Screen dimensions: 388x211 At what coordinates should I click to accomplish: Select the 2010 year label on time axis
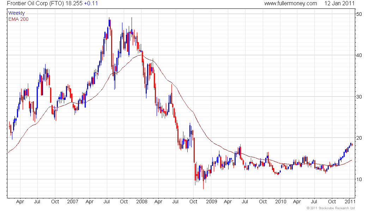(281, 202)
